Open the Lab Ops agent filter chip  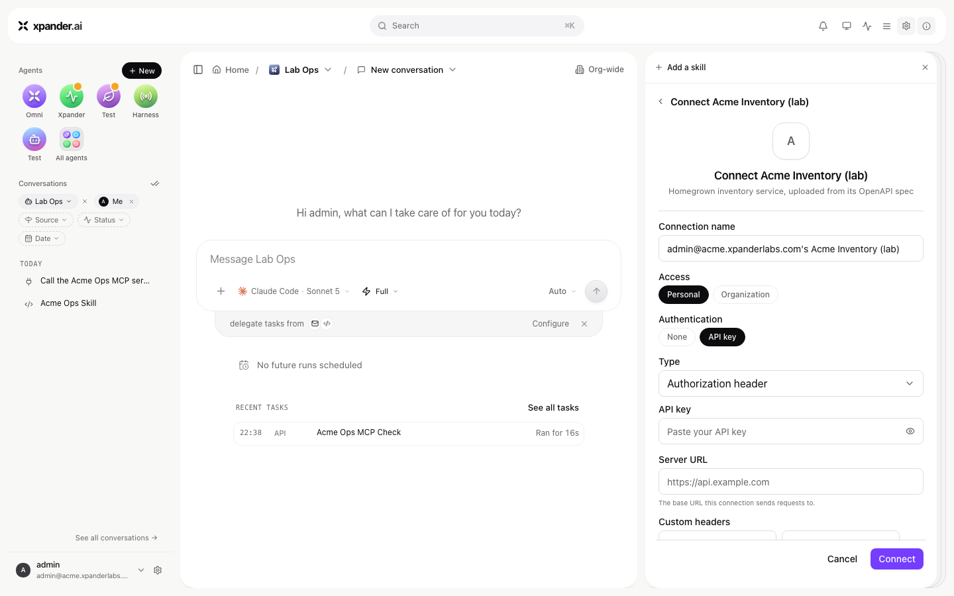pyautogui.click(x=48, y=201)
